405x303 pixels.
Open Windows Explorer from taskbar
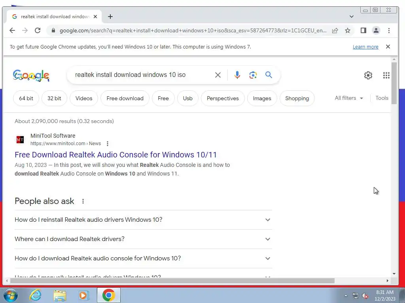(x=60, y=295)
